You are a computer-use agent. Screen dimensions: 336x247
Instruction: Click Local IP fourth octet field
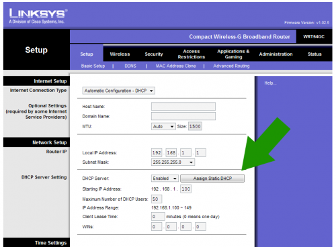pos(200,153)
